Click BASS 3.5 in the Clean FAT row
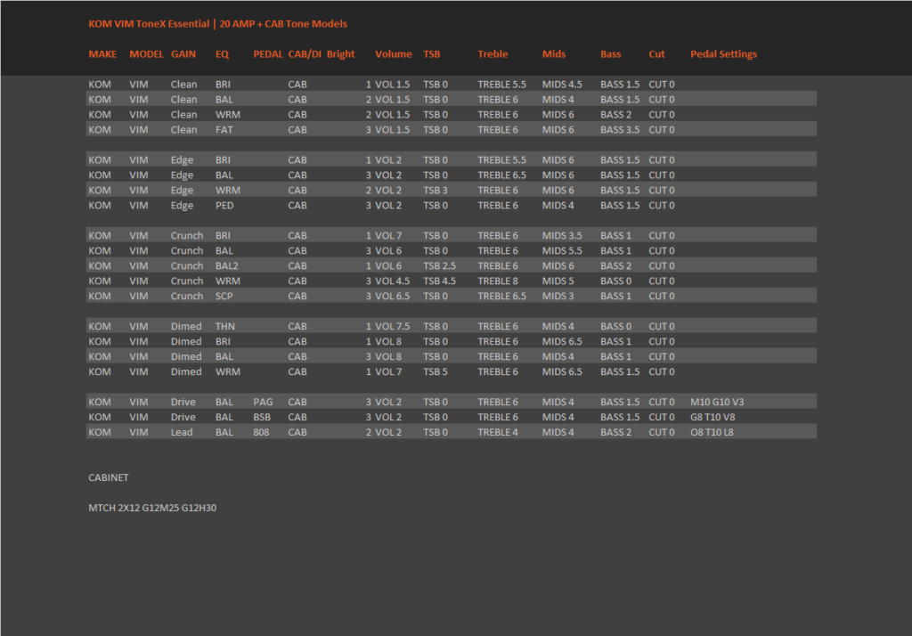912x636 pixels. coord(620,130)
